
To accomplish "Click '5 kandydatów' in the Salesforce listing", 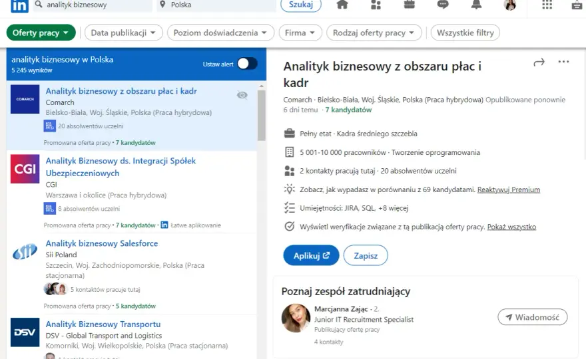I will coord(136,306).
